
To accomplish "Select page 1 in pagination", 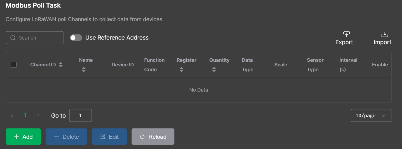I will pos(25,115).
